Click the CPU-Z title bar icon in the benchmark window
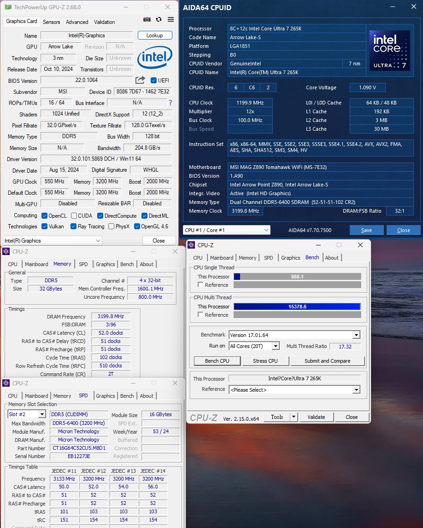This screenshot has height=528, width=423. tap(191, 245)
